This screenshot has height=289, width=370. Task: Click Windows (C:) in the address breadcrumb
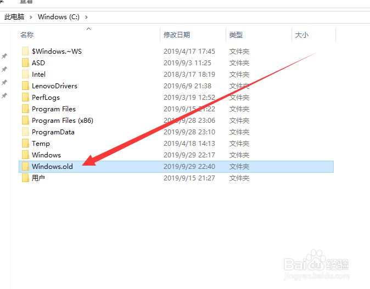click(x=59, y=17)
